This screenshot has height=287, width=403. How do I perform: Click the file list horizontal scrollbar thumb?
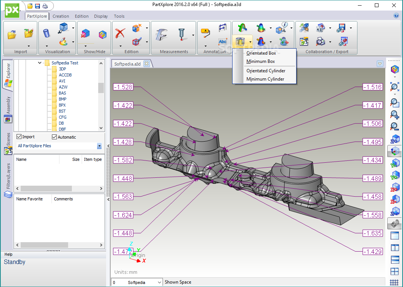(46, 188)
